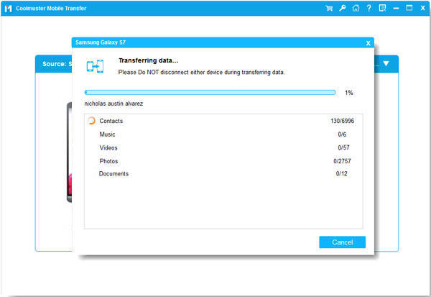The height and width of the screenshot is (297, 431).
Task: Select the Music row in list
Action: [223, 134]
